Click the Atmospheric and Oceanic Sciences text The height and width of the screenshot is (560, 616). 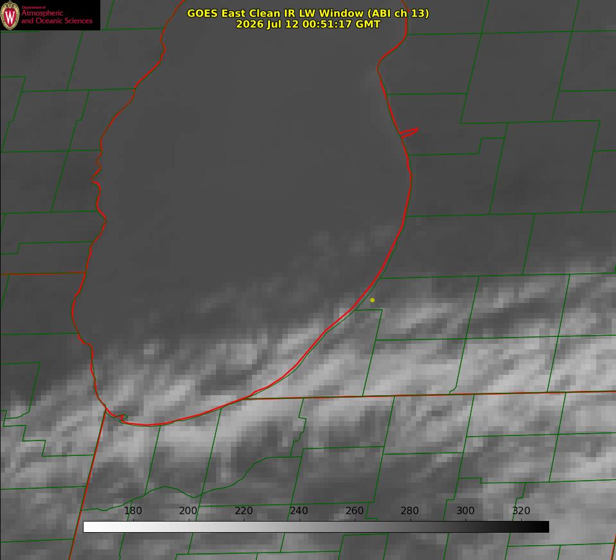(x=57, y=17)
